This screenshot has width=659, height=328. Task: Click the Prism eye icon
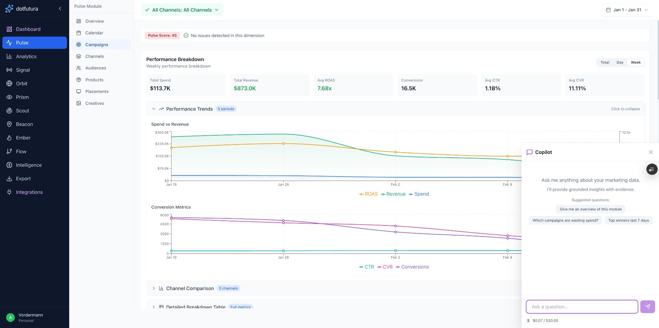(x=9, y=97)
